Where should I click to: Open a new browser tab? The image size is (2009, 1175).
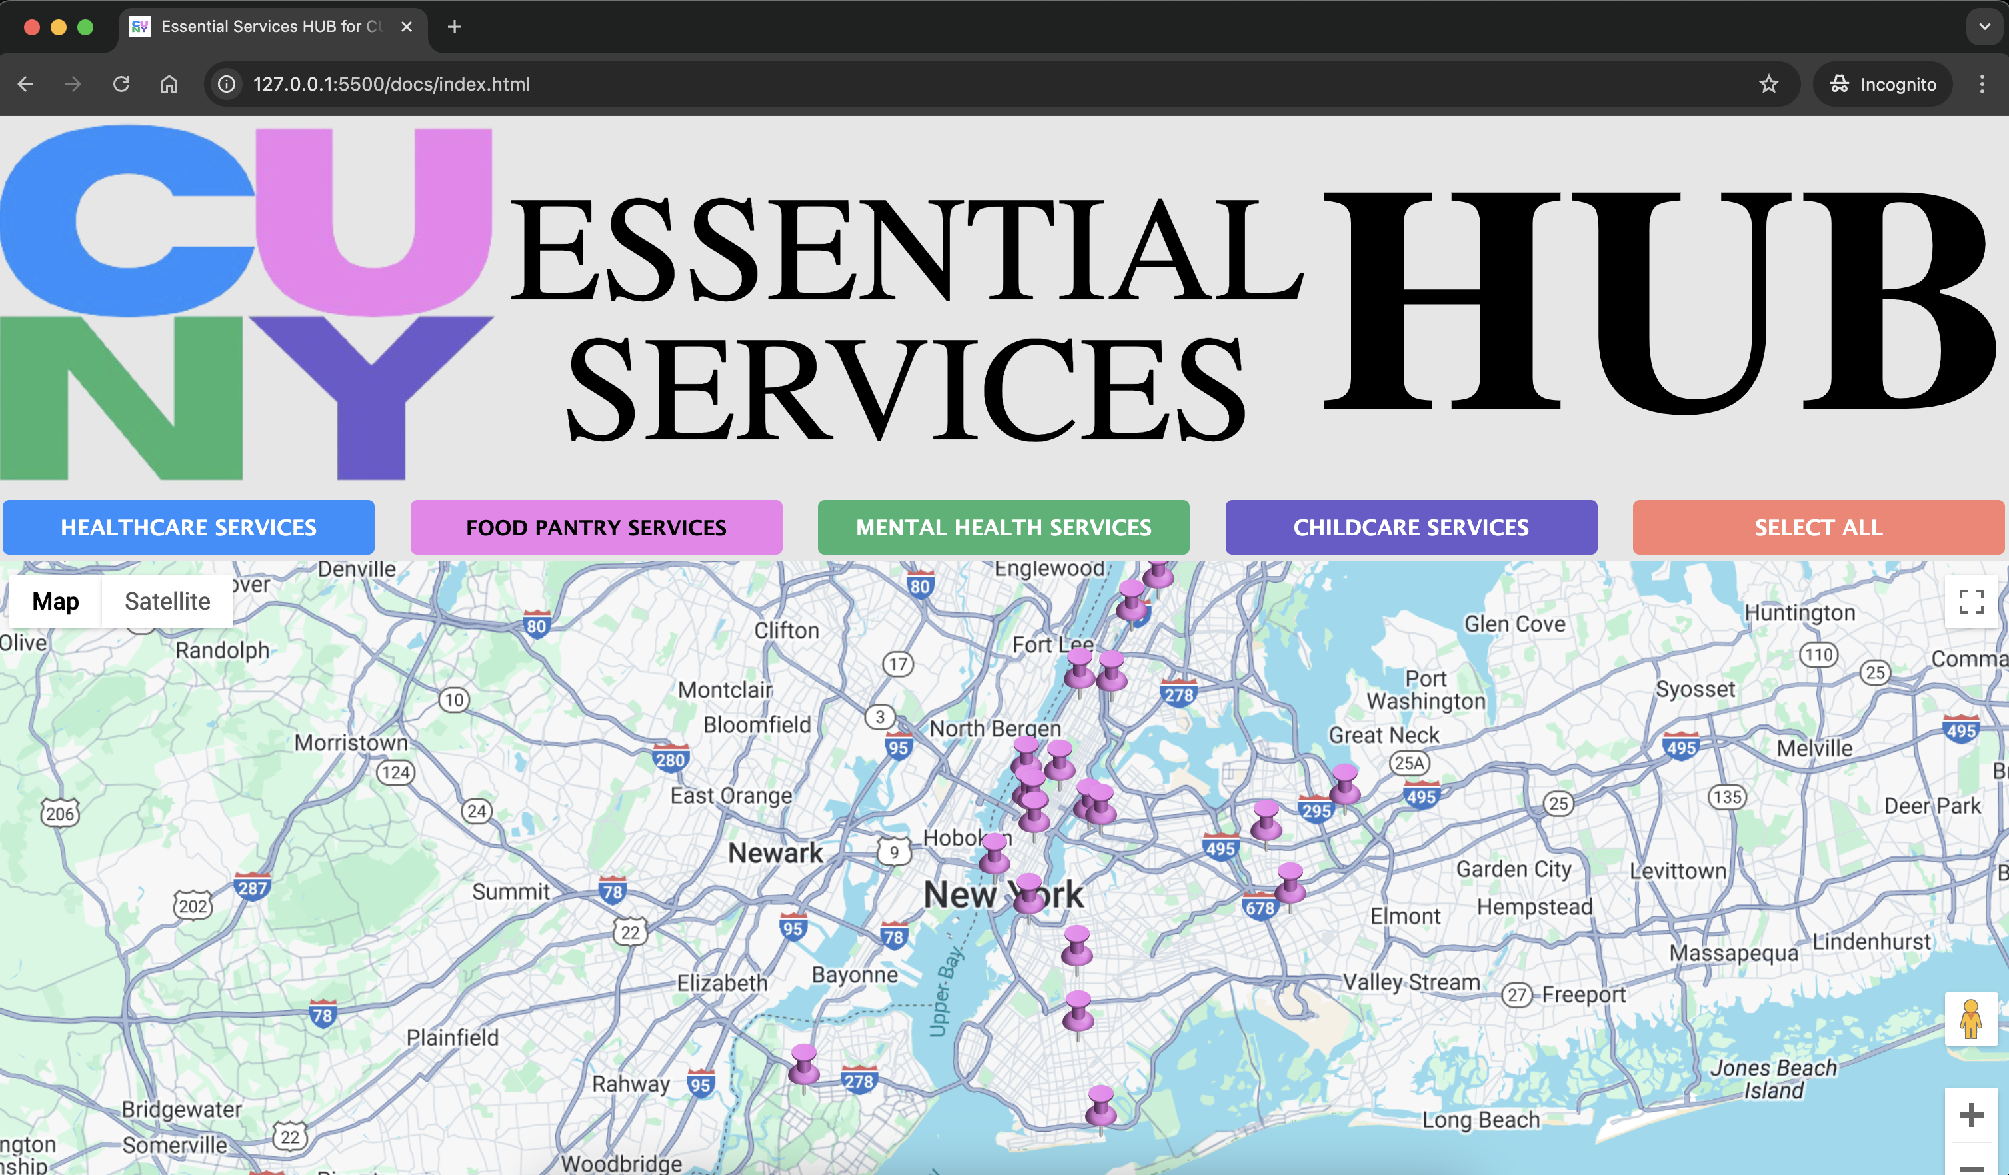455,26
